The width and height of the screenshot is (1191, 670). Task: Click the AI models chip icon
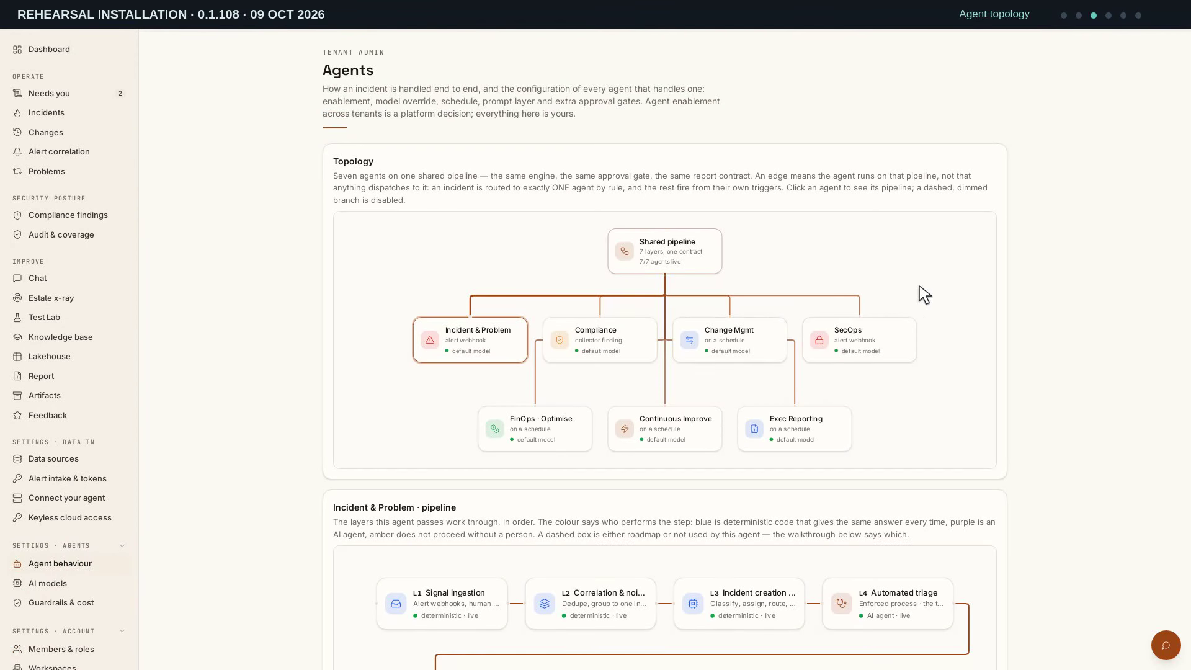point(17,584)
